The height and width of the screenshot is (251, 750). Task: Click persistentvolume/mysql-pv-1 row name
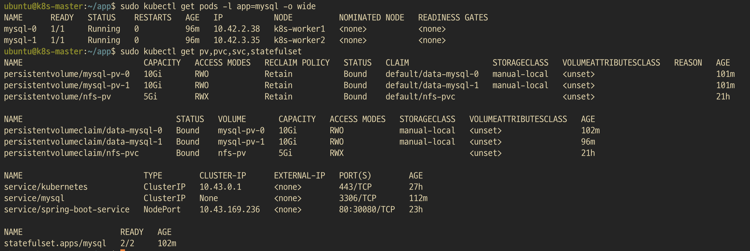point(67,85)
